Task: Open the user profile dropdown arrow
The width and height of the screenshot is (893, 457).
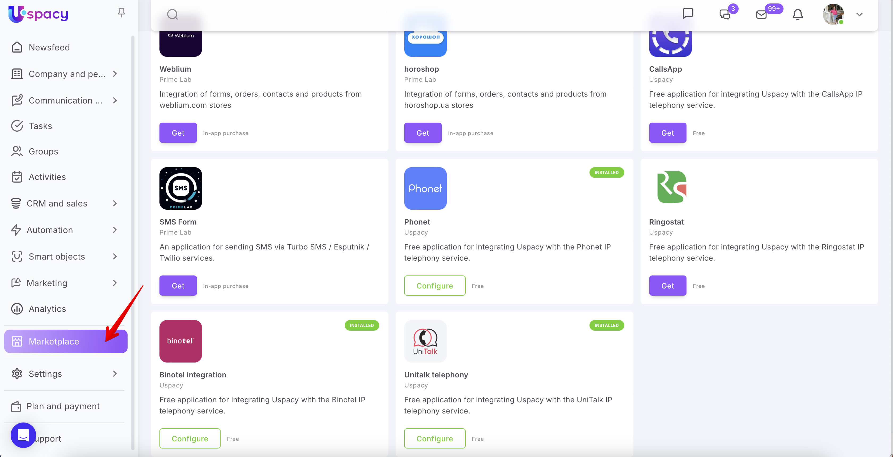Action: [859, 15]
